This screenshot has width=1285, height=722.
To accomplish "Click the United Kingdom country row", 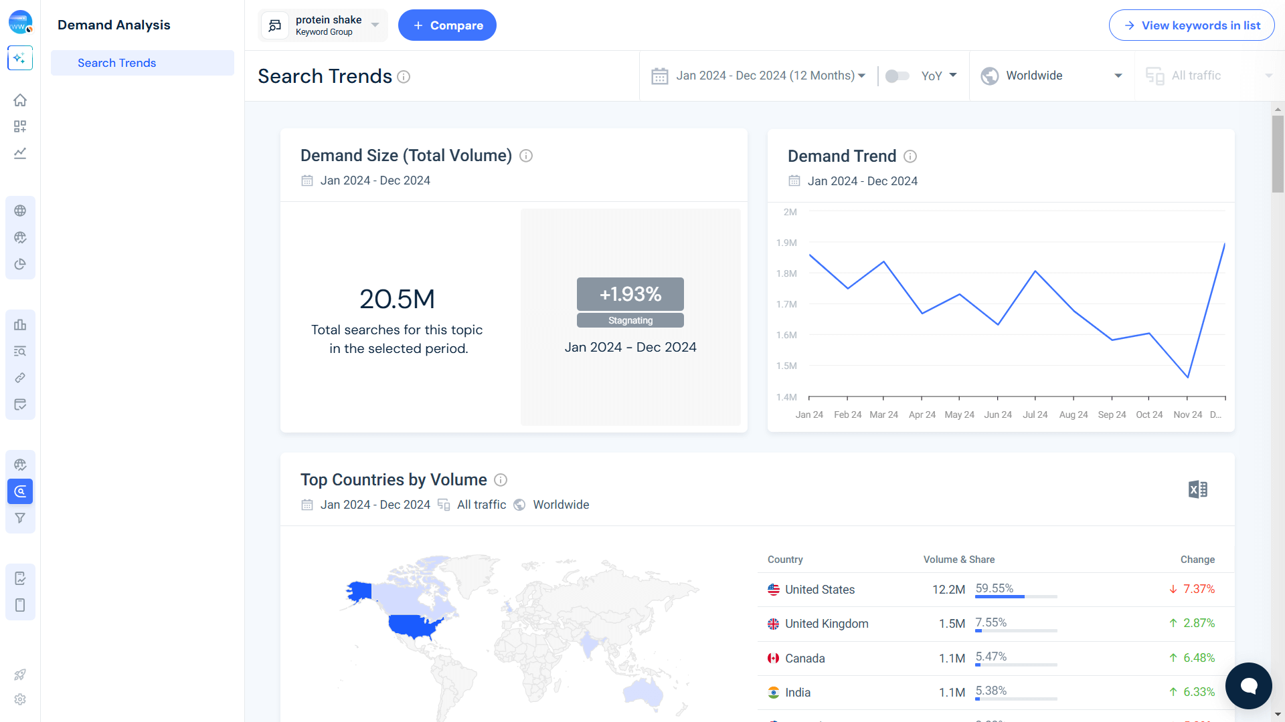I will pos(827,624).
